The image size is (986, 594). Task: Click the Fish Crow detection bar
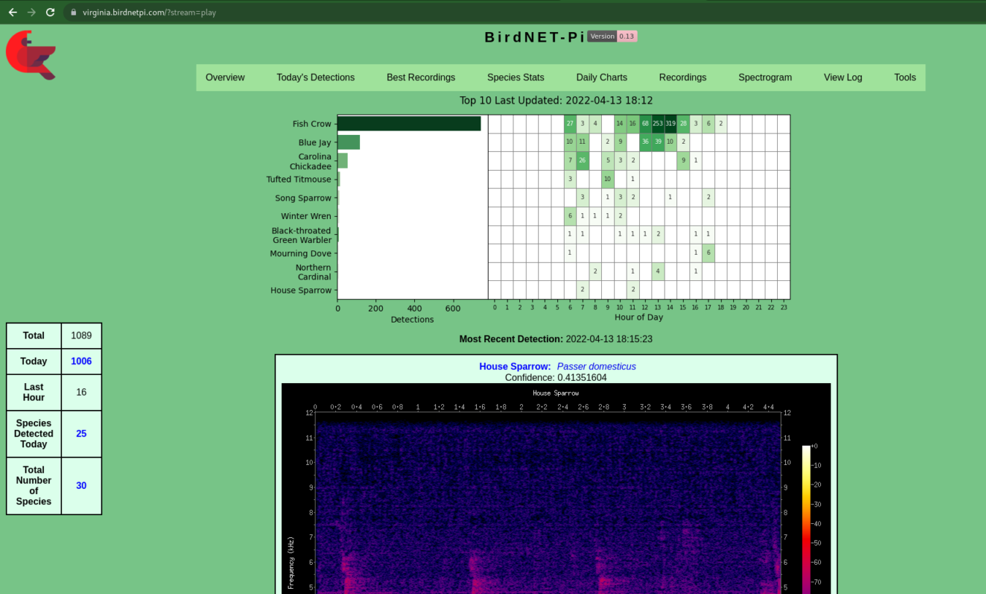[x=409, y=123]
